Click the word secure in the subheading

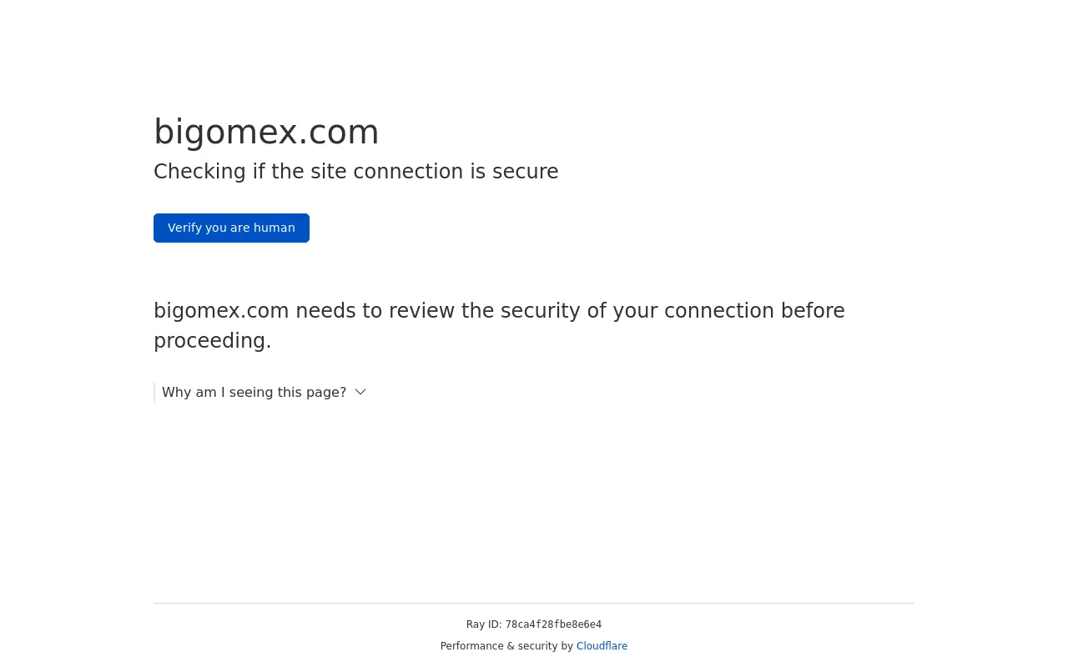tap(525, 172)
